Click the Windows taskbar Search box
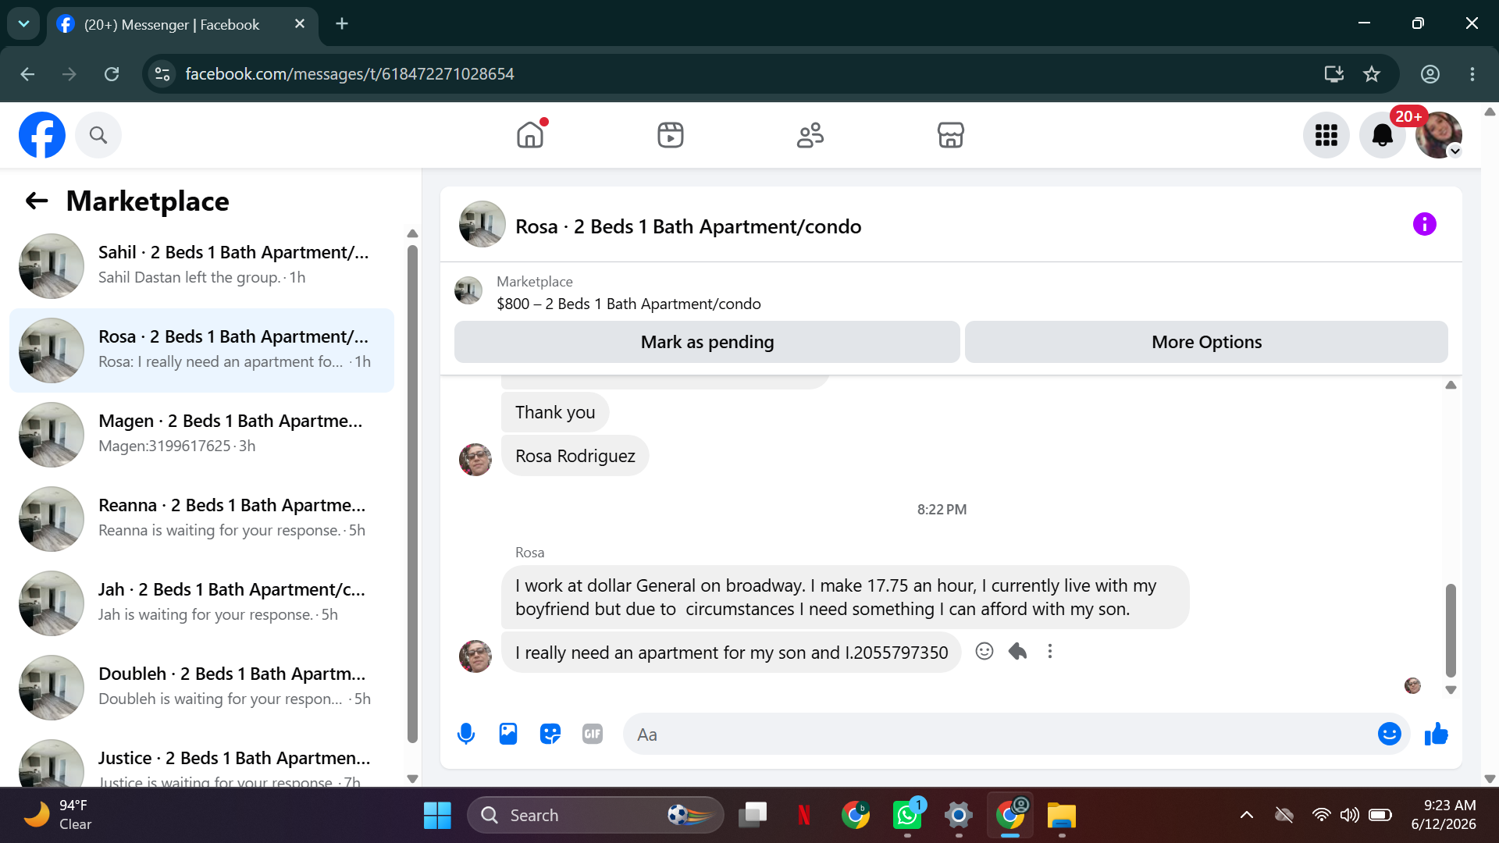Screen dimensions: 1499x843 (x=595, y=816)
